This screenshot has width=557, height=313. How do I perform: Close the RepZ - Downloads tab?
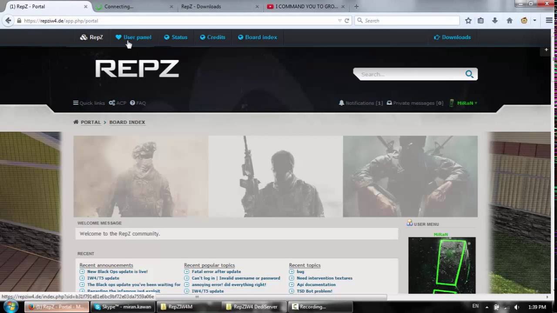tap(257, 7)
